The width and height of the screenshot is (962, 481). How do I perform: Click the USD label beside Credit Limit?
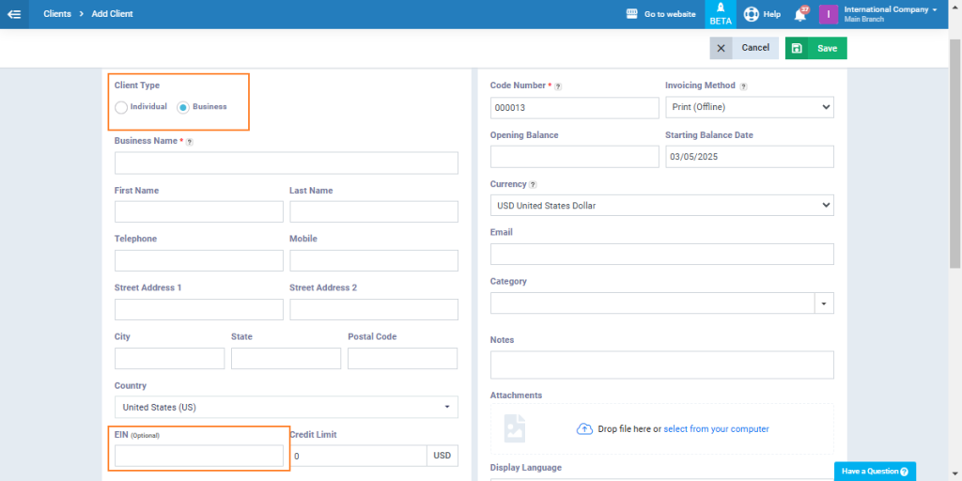click(442, 456)
